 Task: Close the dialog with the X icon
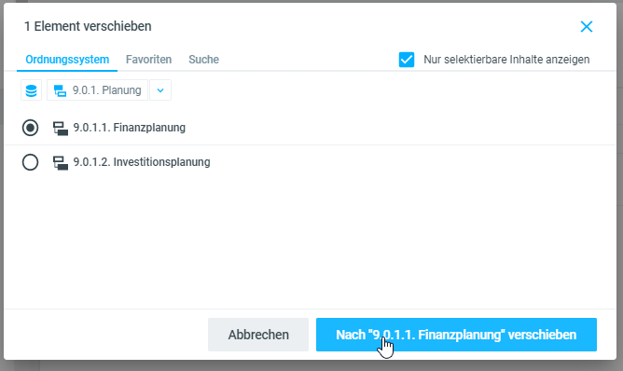(x=586, y=27)
